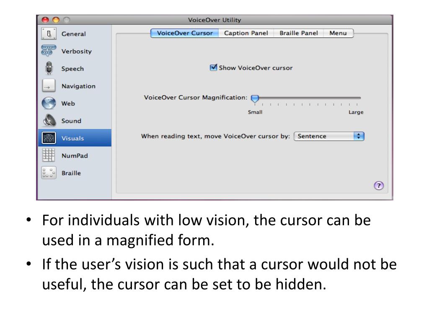Click the VoiceOver Cursor Magnification label

(196, 97)
